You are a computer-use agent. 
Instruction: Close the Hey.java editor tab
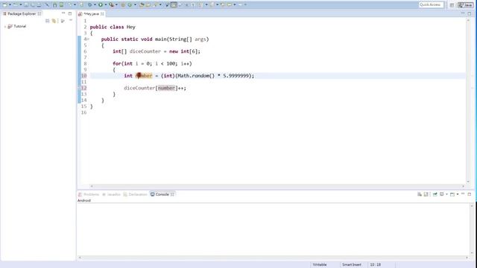click(x=102, y=13)
